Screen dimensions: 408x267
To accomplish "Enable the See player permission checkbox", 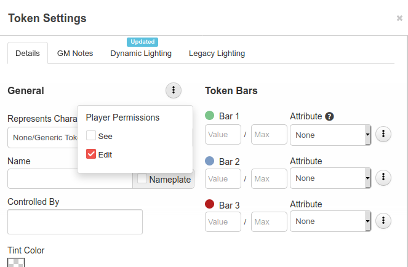I will (x=91, y=135).
